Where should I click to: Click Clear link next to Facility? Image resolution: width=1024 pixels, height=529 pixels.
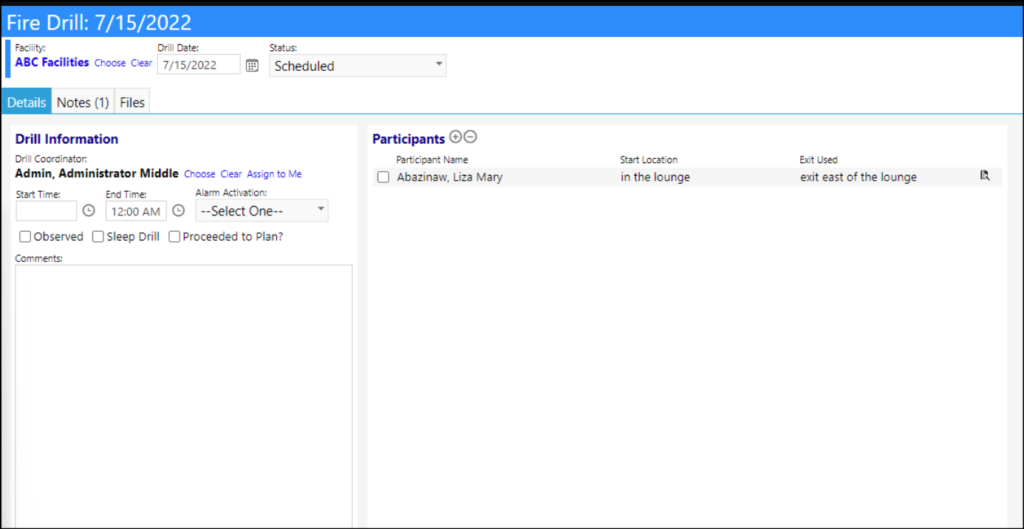[141, 63]
